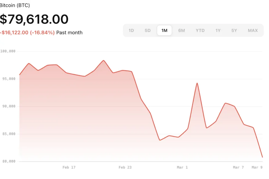Click the active 1M range tab
Viewport: 269px width, 179px height.
click(164, 31)
